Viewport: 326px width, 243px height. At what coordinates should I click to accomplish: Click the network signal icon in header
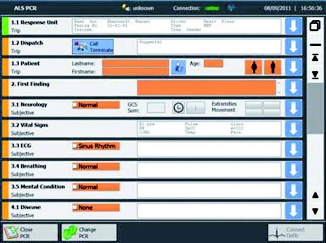(231, 8)
